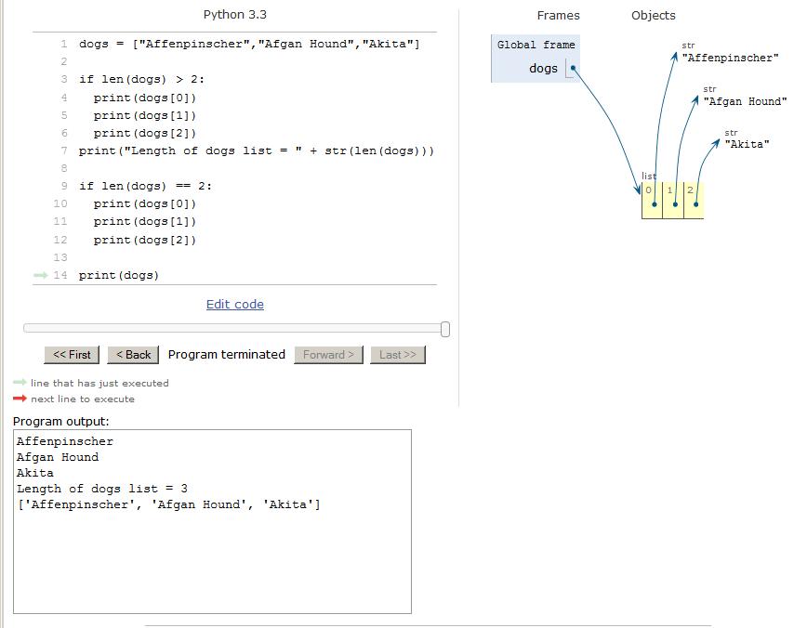Viewport: 794px width, 628px height.
Task: Click list cell index 1
Action: pos(673,200)
